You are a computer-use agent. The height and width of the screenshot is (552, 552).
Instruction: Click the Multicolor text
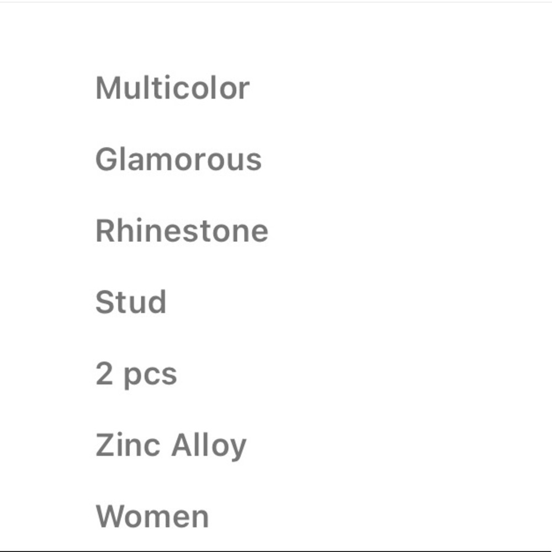coord(172,88)
